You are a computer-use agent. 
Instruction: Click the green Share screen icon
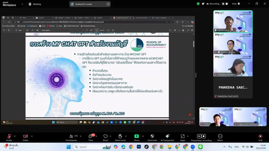point(137,136)
